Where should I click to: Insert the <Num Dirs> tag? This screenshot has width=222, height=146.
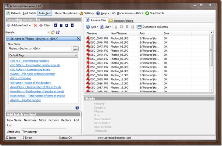pyautogui.click(x=37, y=92)
